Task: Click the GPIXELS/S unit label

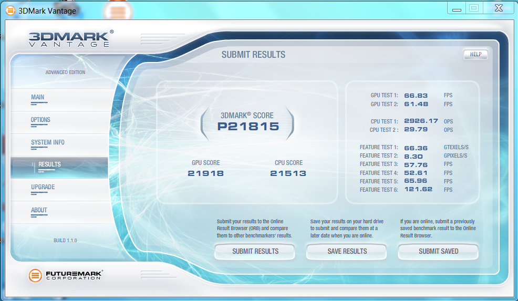Action: click(x=455, y=155)
